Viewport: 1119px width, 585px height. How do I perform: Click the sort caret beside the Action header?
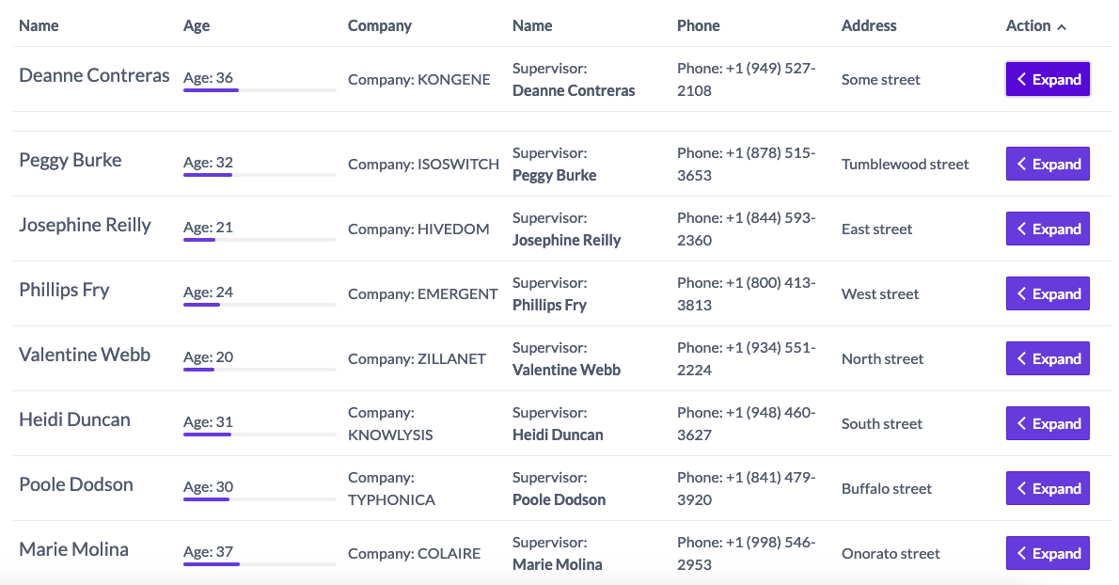(1064, 25)
